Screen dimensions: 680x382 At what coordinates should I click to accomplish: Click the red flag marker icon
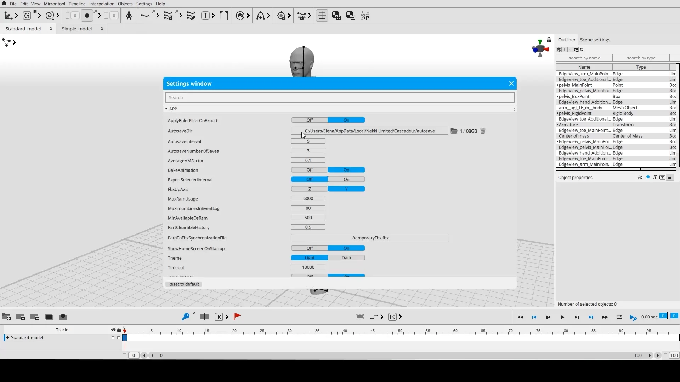(237, 317)
